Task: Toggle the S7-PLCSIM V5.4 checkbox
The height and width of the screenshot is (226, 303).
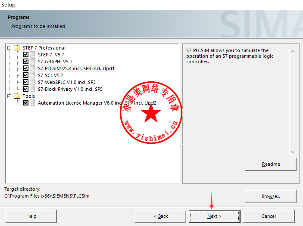Action: pos(25,68)
